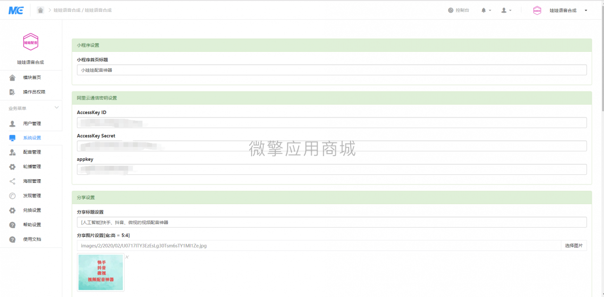604x297 pixels.
Task: Open 轮播管理 menu item
Action: 31,167
